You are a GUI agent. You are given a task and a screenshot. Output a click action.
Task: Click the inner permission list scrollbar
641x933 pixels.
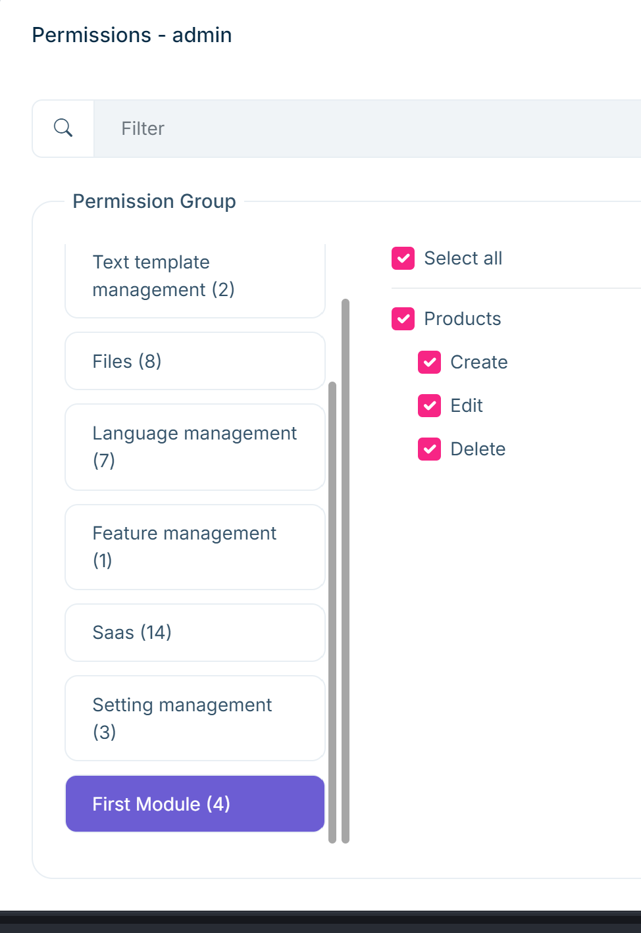tap(332, 612)
